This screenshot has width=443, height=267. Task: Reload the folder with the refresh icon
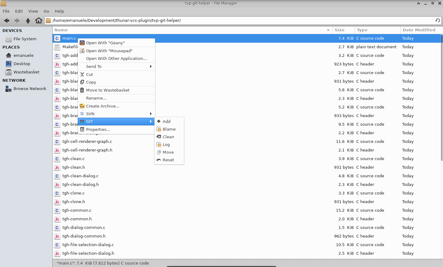pos(437,21)
